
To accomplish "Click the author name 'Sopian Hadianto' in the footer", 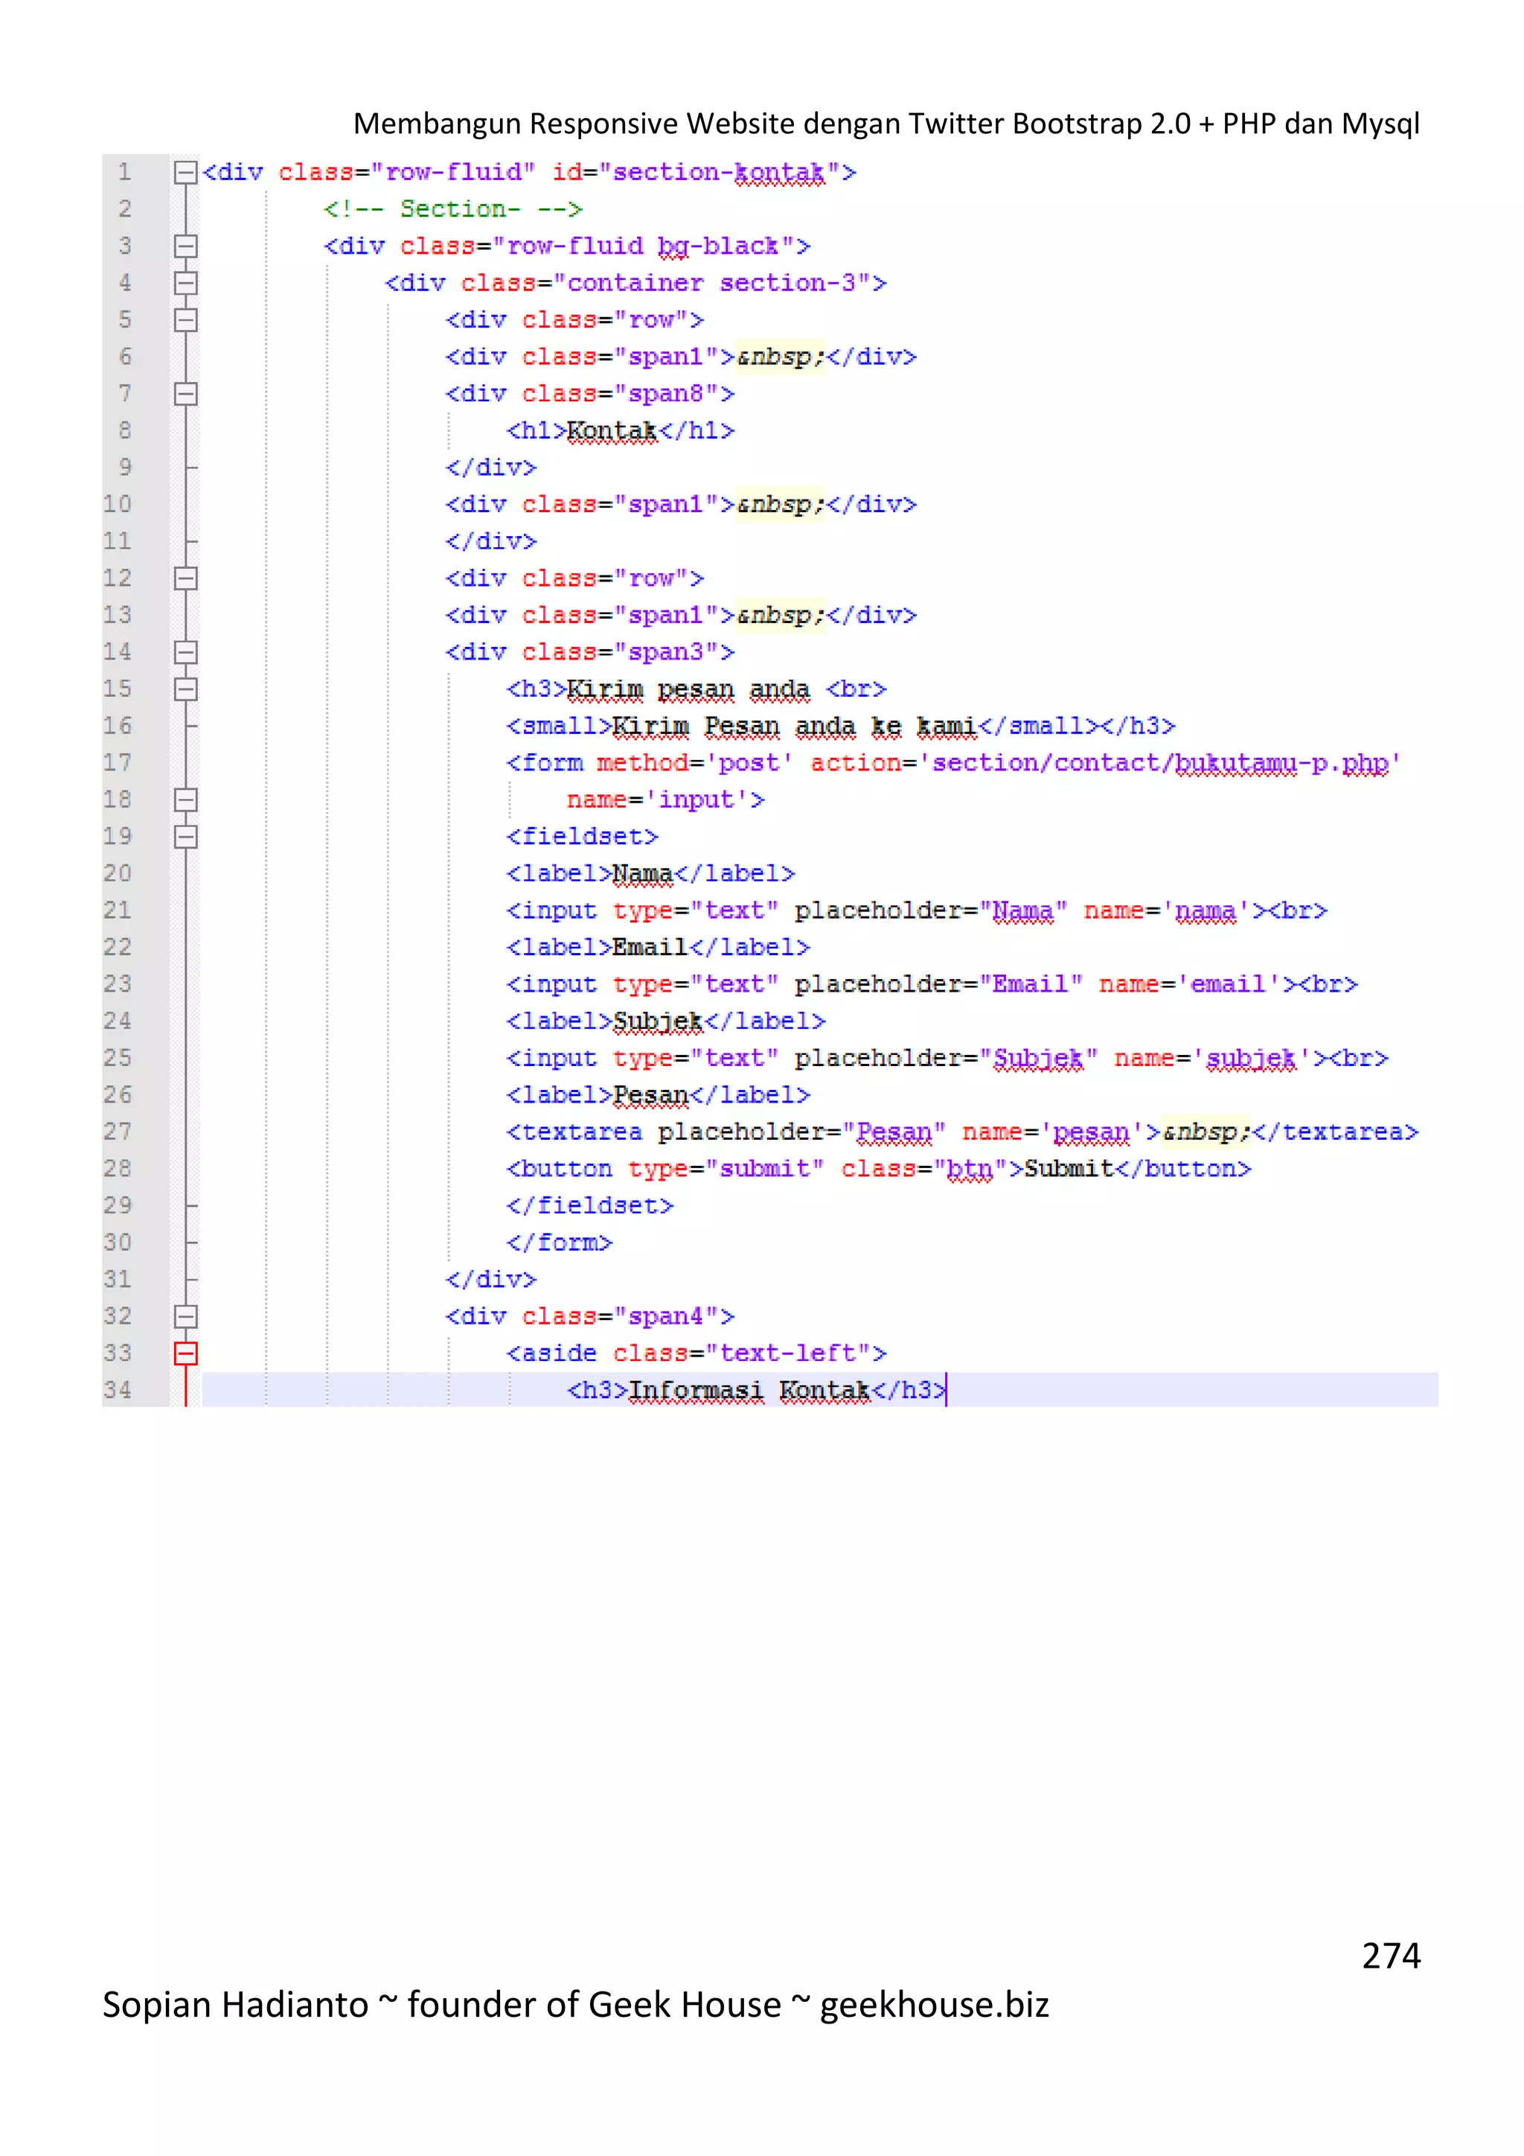I will click(x=236, y=2005).
